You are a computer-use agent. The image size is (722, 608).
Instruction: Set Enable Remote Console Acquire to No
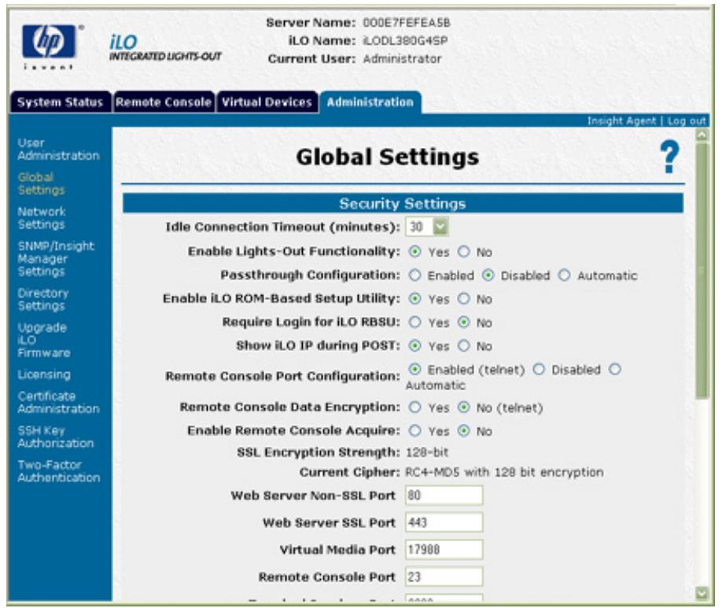click(x=464, y=431)
